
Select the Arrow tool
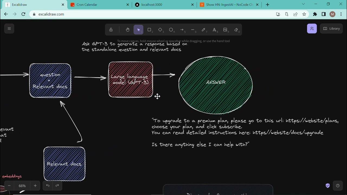click(x=182, y=30)
